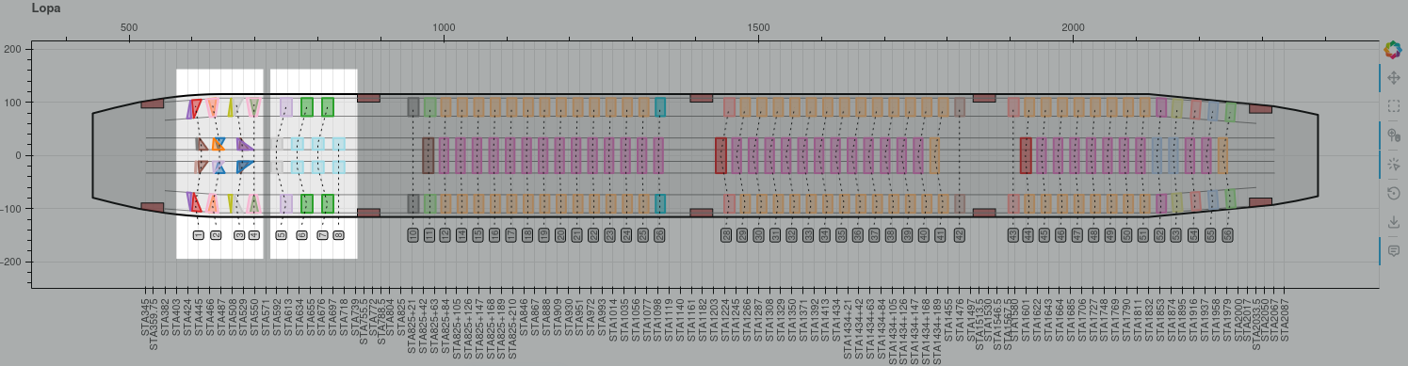Viewport: 1408px width, 366px height.
Task: Click the 2000 tick on top axis
Action: click(1074, 27)
